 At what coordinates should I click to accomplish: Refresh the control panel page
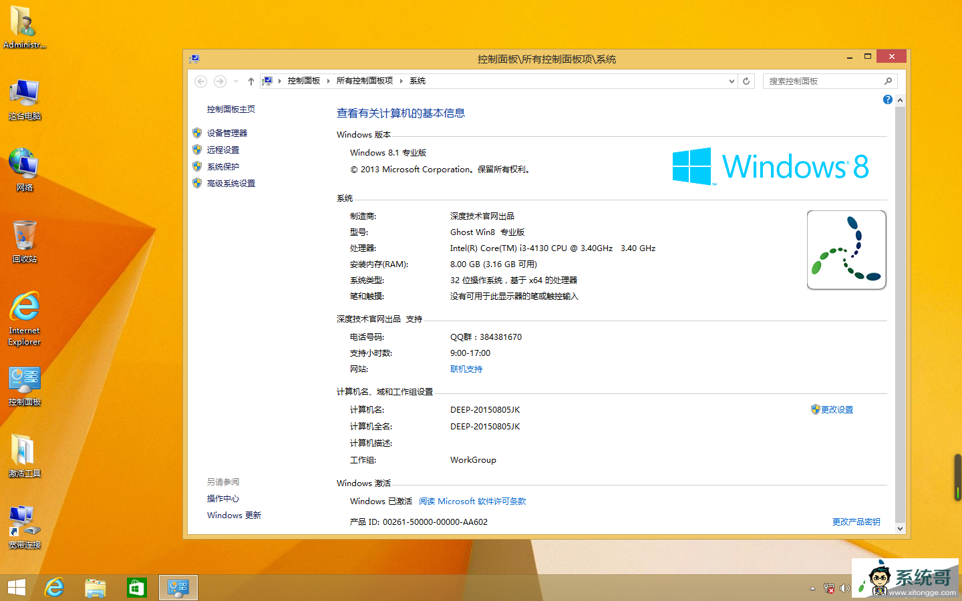point(746,81)
